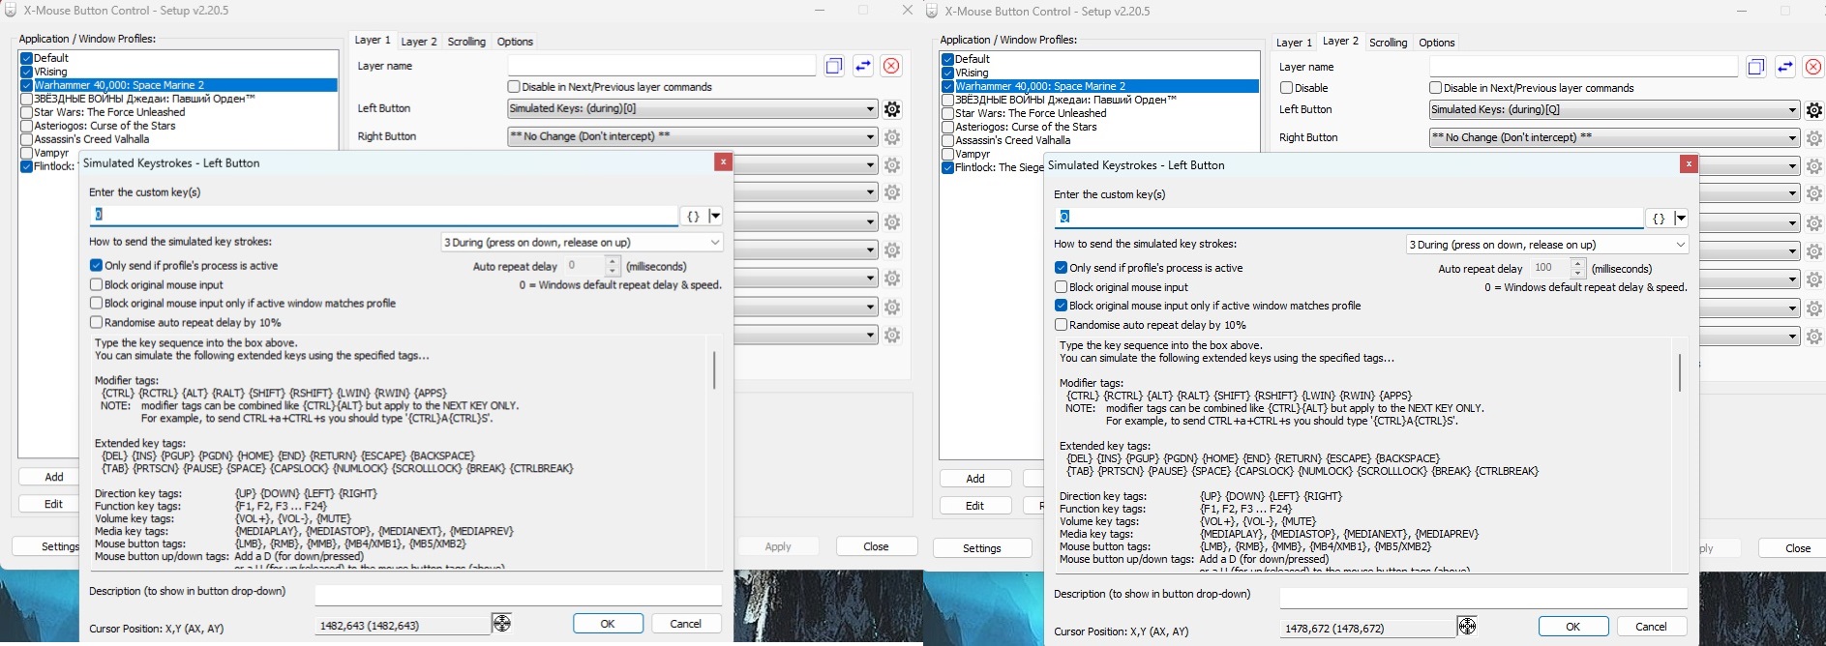Click the copy layer icon in left window

pyautogui.click(x=834, y=66)
